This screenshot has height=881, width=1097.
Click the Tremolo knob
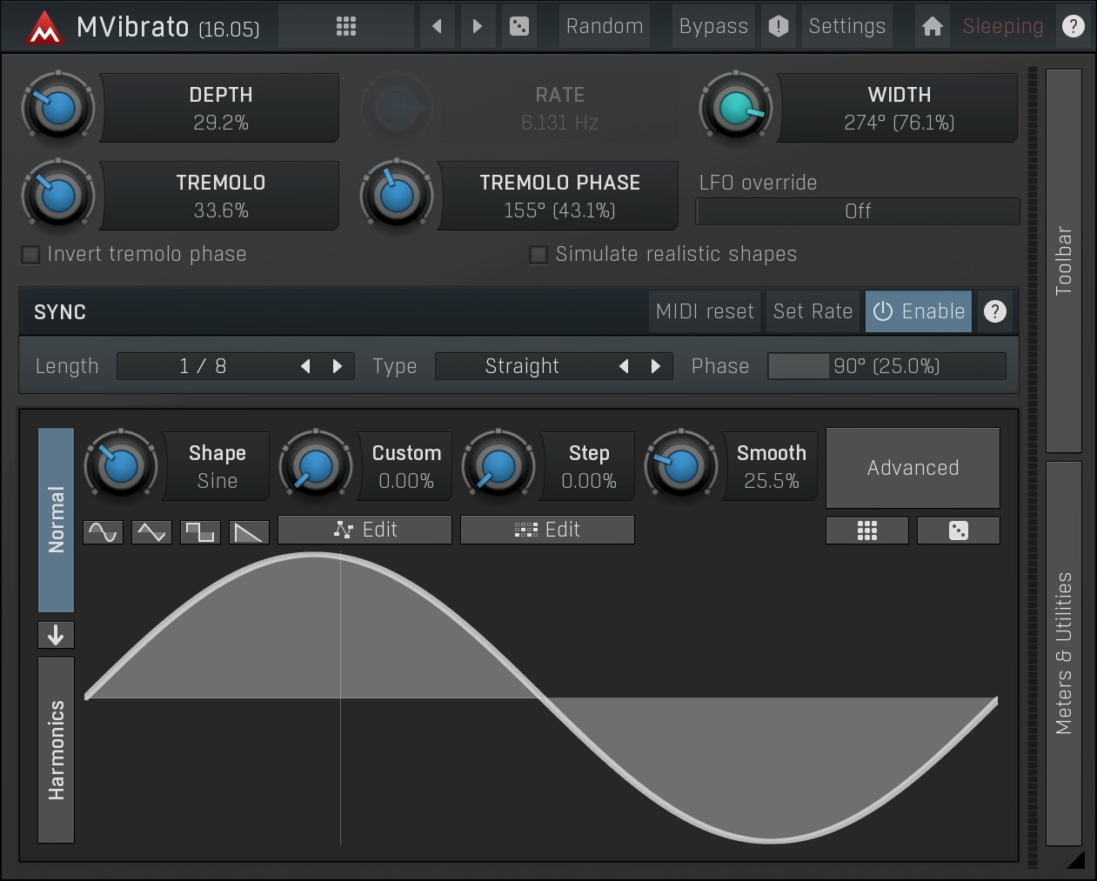58,196
